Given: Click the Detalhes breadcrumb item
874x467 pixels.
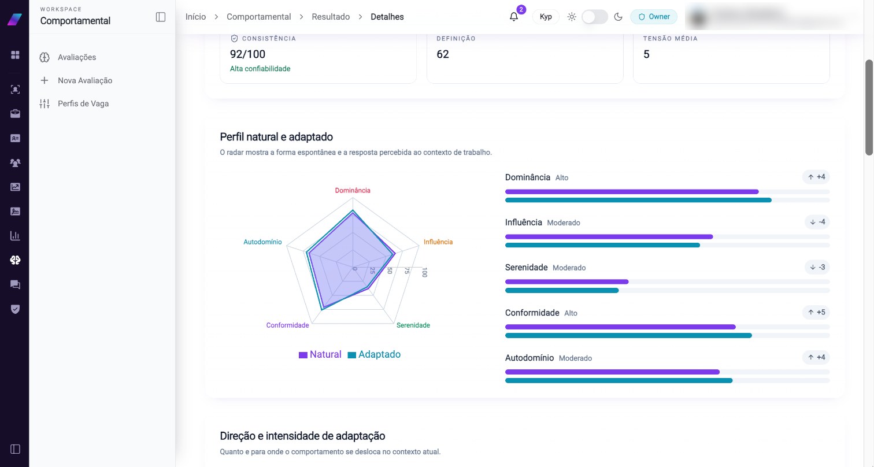Looking at the screenshot, I should point(387,17).
